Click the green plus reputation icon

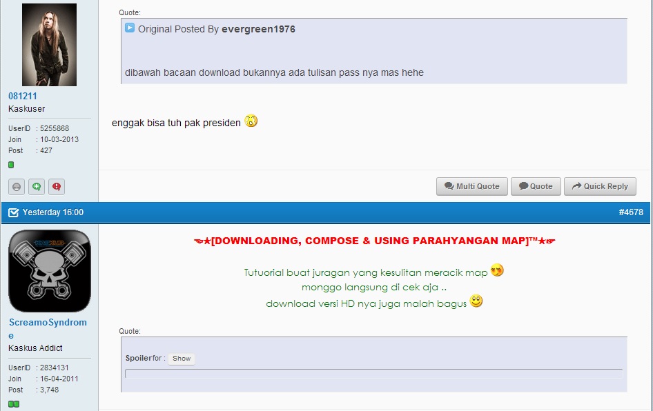pyautogui.click(x=37, y=186)
